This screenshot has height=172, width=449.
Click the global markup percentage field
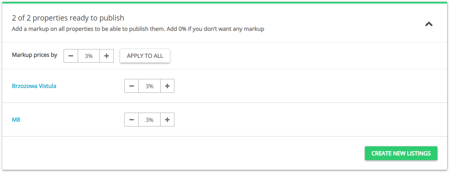point(89,56)
